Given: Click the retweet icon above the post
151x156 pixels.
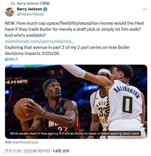Looking at the screenshot, I should [x=13, y=4].
